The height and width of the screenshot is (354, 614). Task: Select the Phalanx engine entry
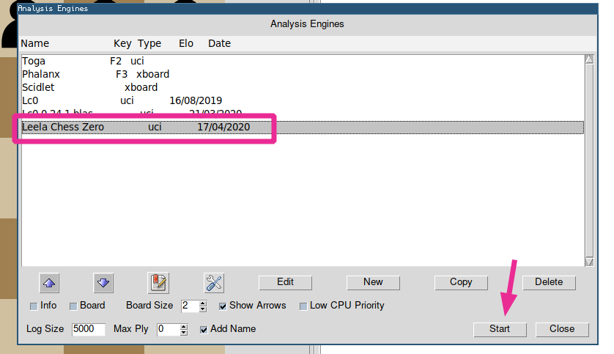click(x=41, y=74)
